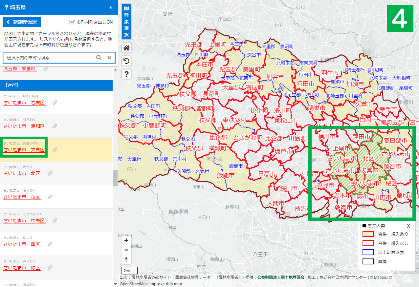The width and height of the screenshot is (419, 287).
Task: Open the OpenStreetMap attribution link
Action: [134, 284]
